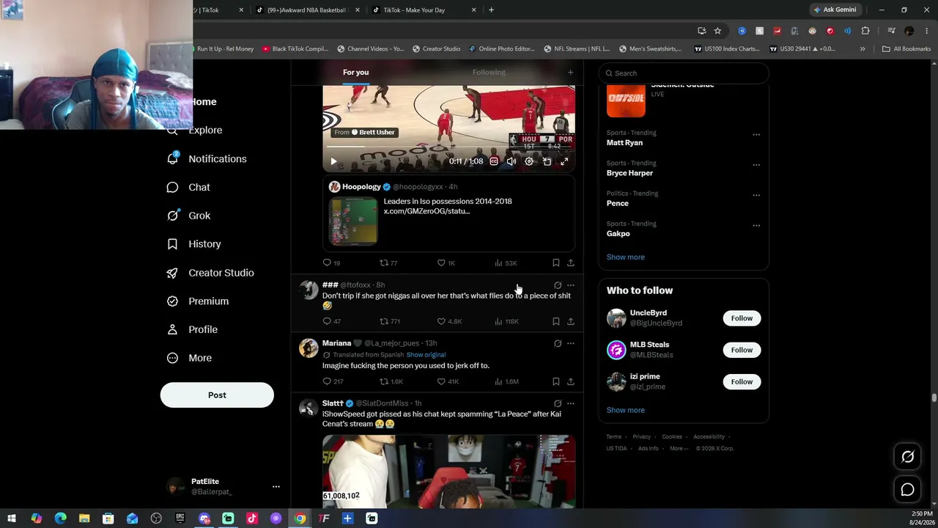
Task: Open the Grok floating button
Action: pyautogui.click(x=908, y=457)
